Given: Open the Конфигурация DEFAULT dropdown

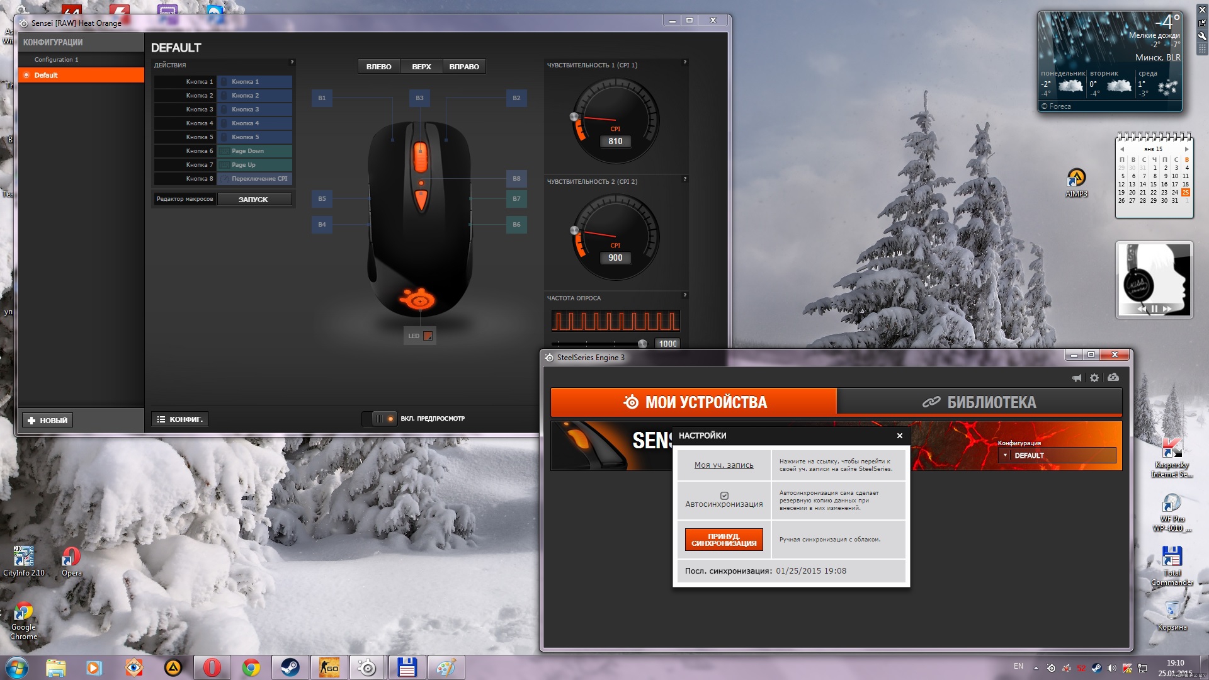Looking at the screenshot, I should (1057, 455).
